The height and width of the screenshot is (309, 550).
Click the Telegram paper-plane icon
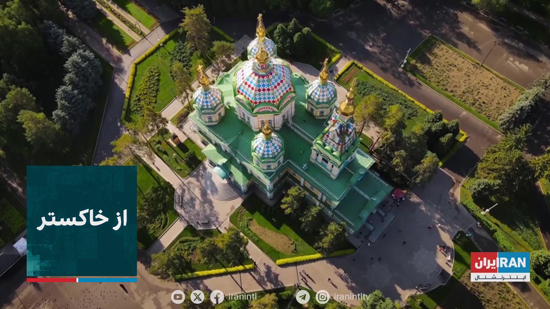tap(302, 297)
